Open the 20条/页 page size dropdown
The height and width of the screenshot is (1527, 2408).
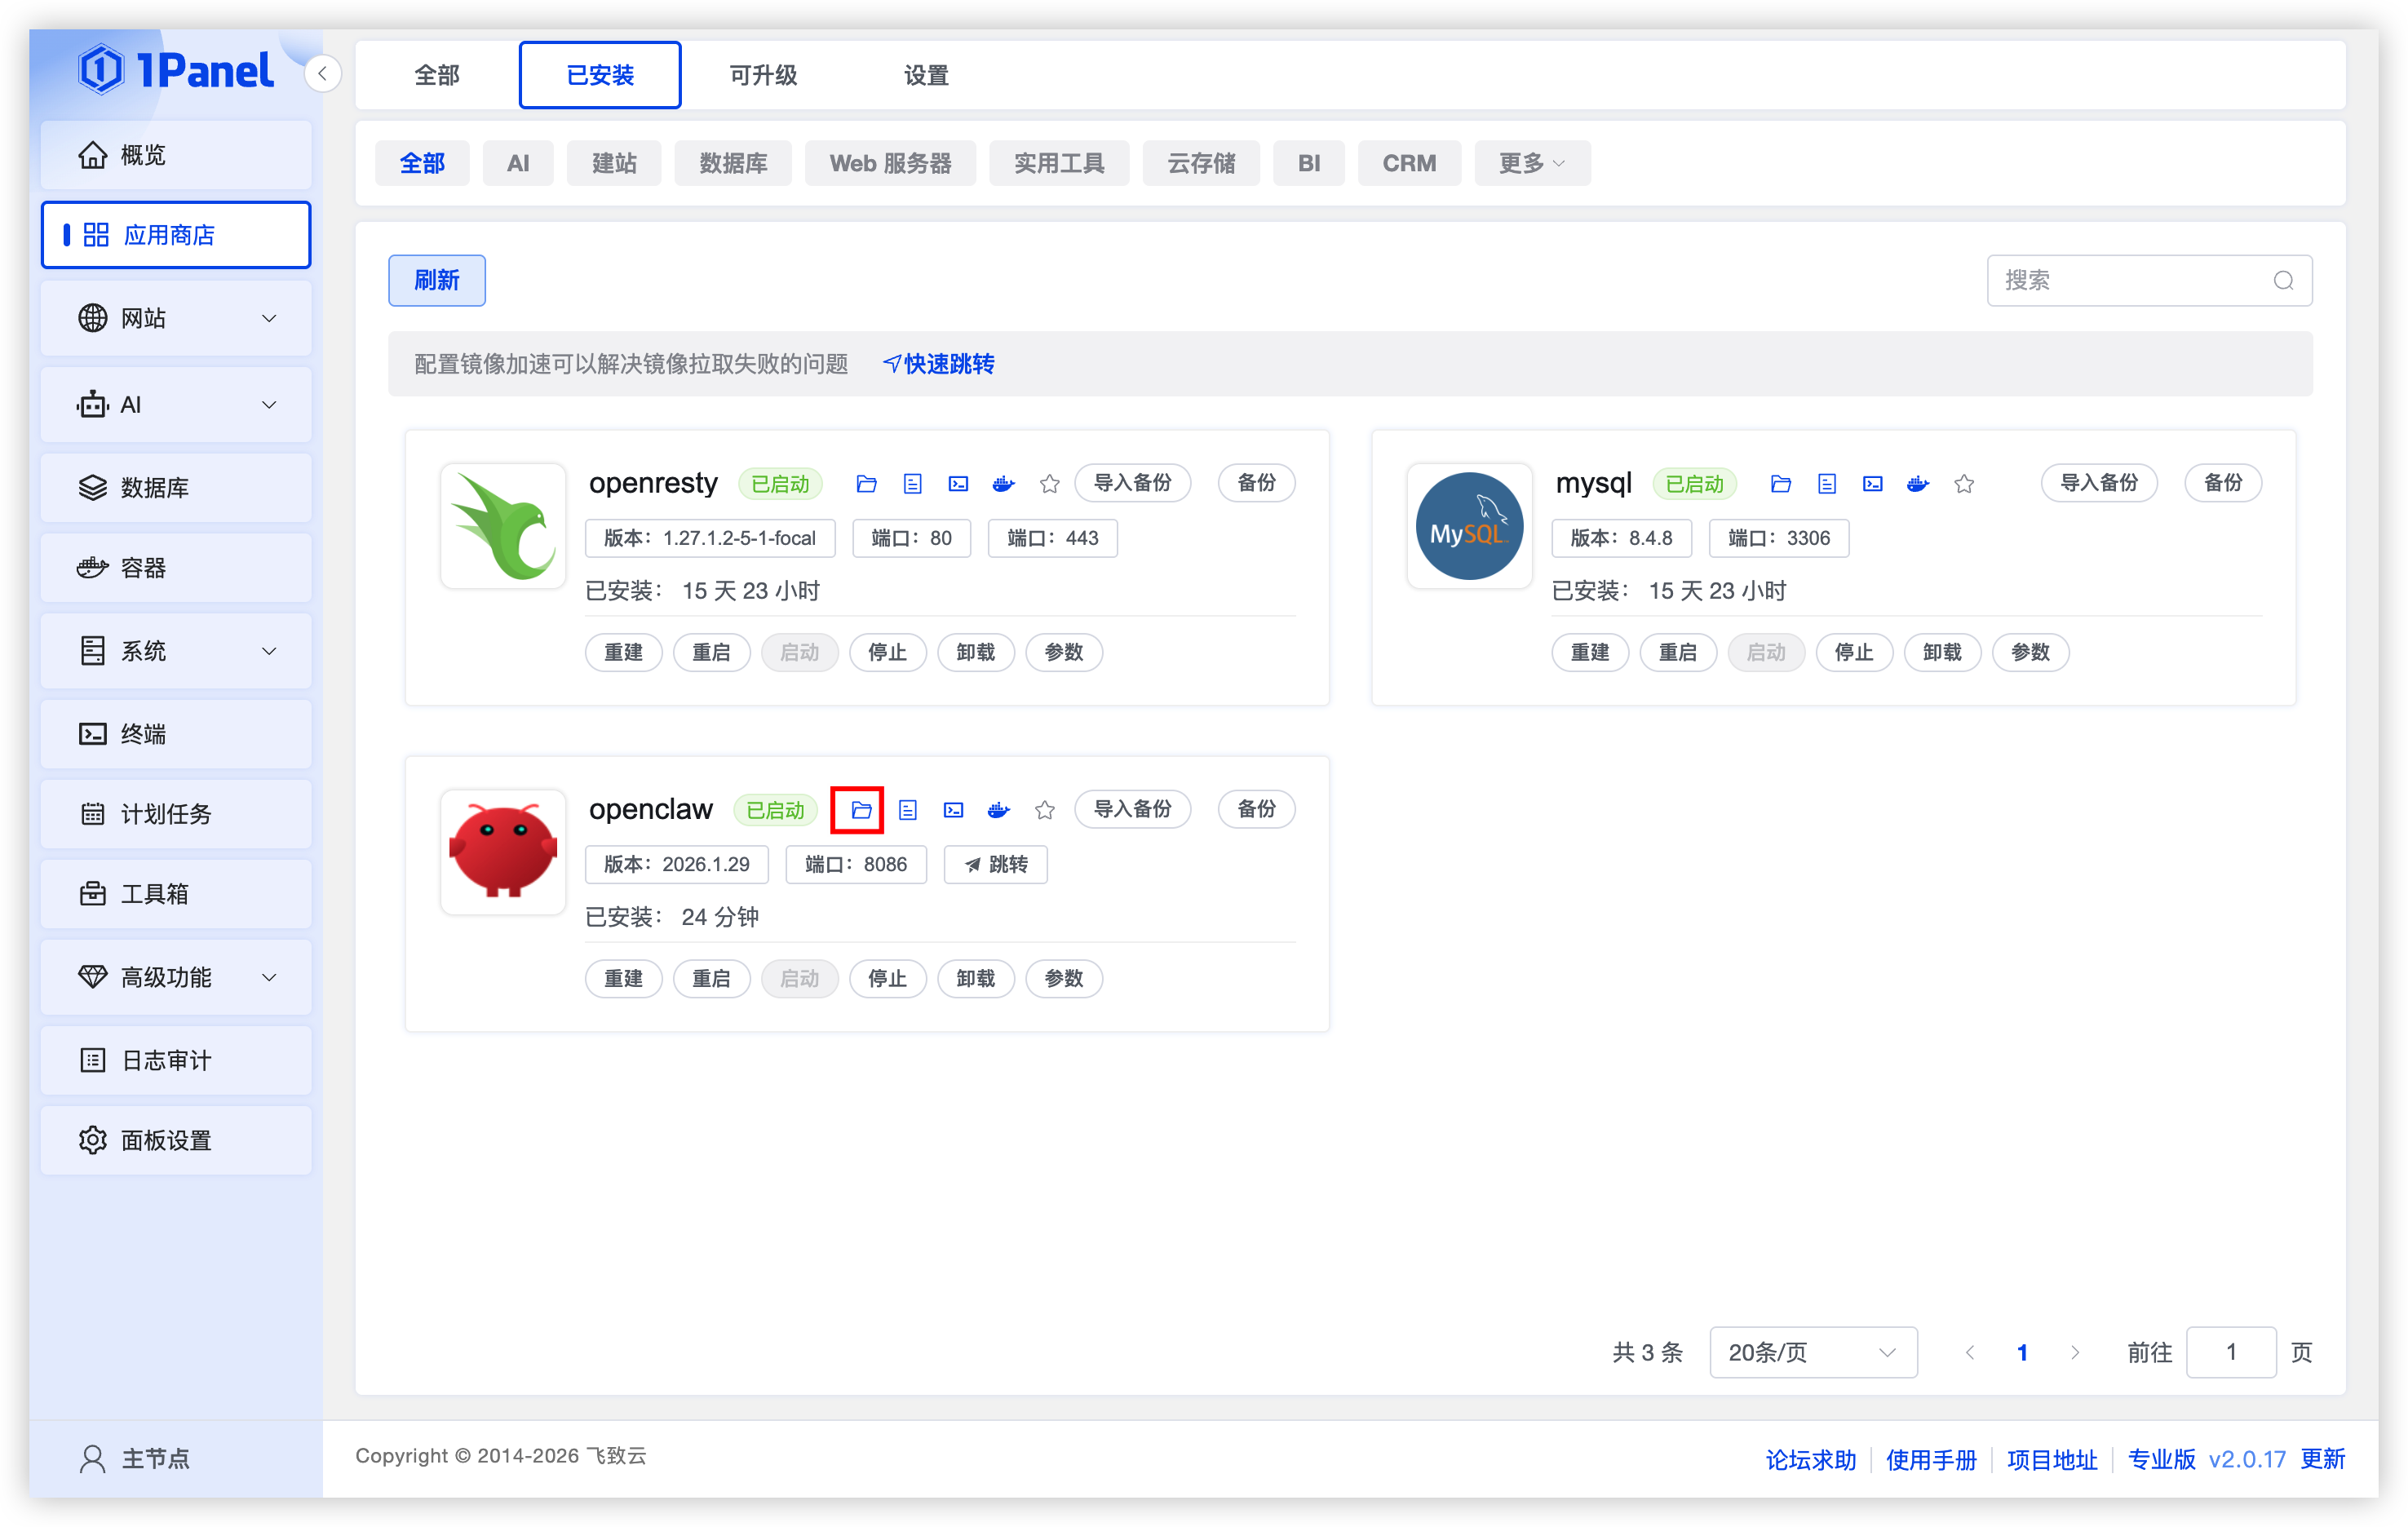pyautogui.click(x=1813, y=1351)
